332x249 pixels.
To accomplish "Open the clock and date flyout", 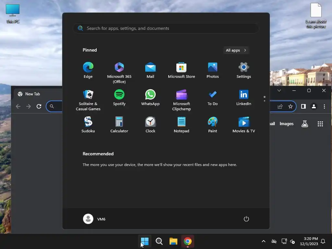I will (309, 241).
